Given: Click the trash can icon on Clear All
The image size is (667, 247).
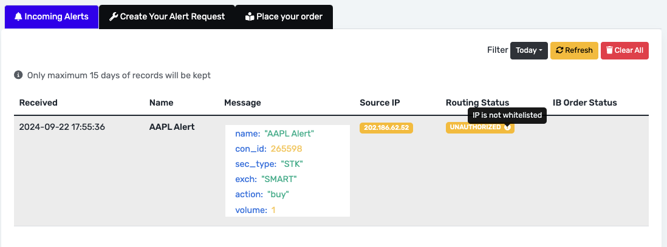Looking at the screenshot, I should click(609, 50).
